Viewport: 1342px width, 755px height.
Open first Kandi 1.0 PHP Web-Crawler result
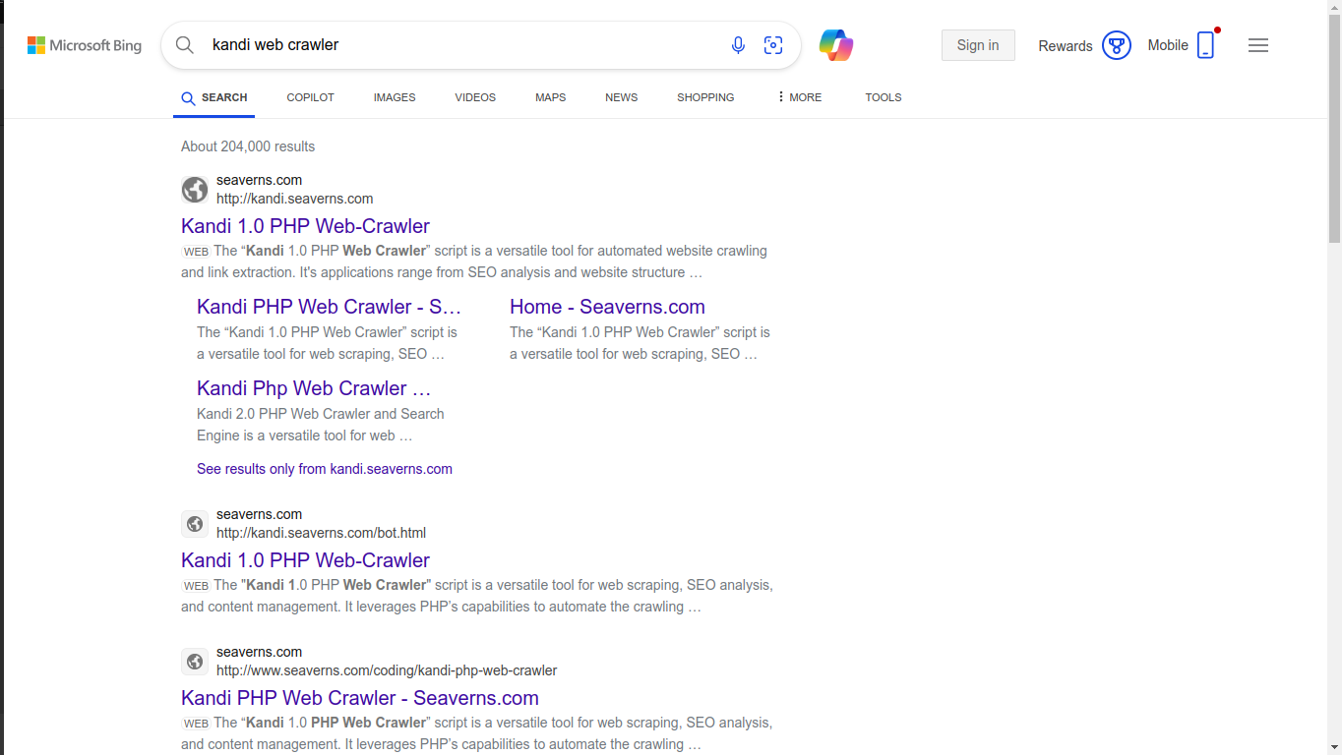coord(305,226)
